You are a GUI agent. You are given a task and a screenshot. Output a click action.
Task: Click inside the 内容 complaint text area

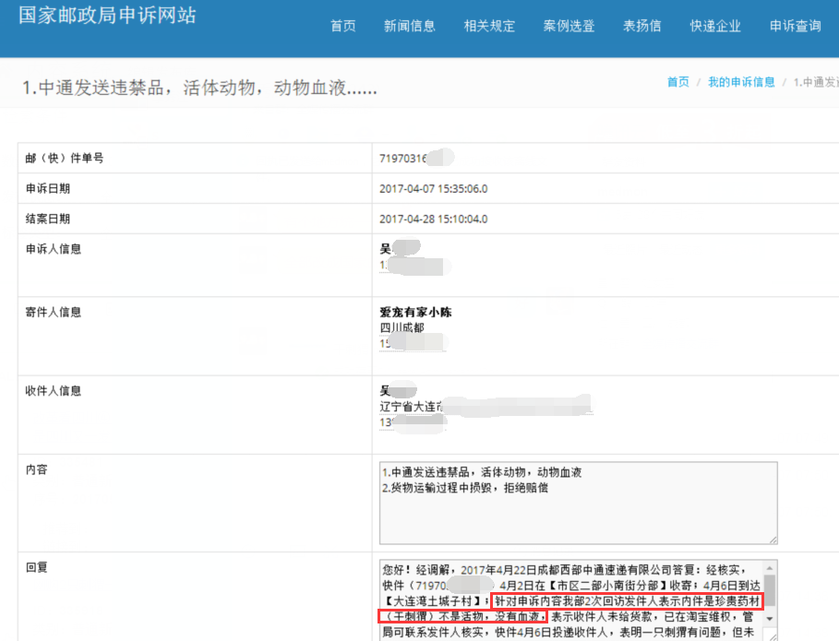(578, 516)
